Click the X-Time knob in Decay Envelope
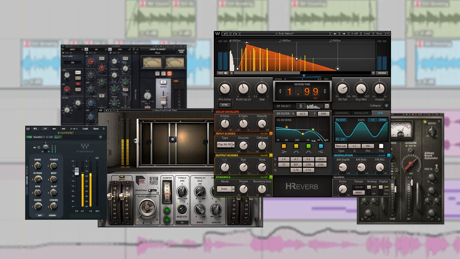This screenshot has height=259, width=460. (x=225, y=124)
